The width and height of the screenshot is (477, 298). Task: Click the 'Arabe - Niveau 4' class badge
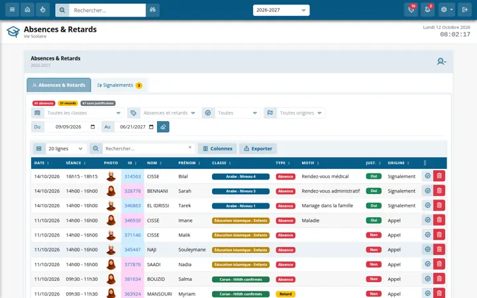[240, 176]
